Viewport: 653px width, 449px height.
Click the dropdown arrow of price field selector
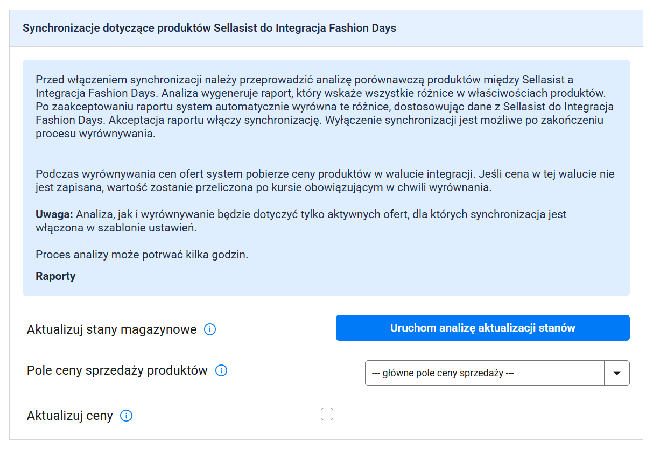click(x=617, y=373)
